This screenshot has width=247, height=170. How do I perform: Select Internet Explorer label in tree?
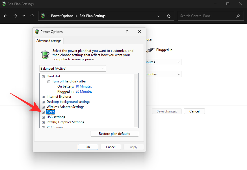[x=59, y=97]
